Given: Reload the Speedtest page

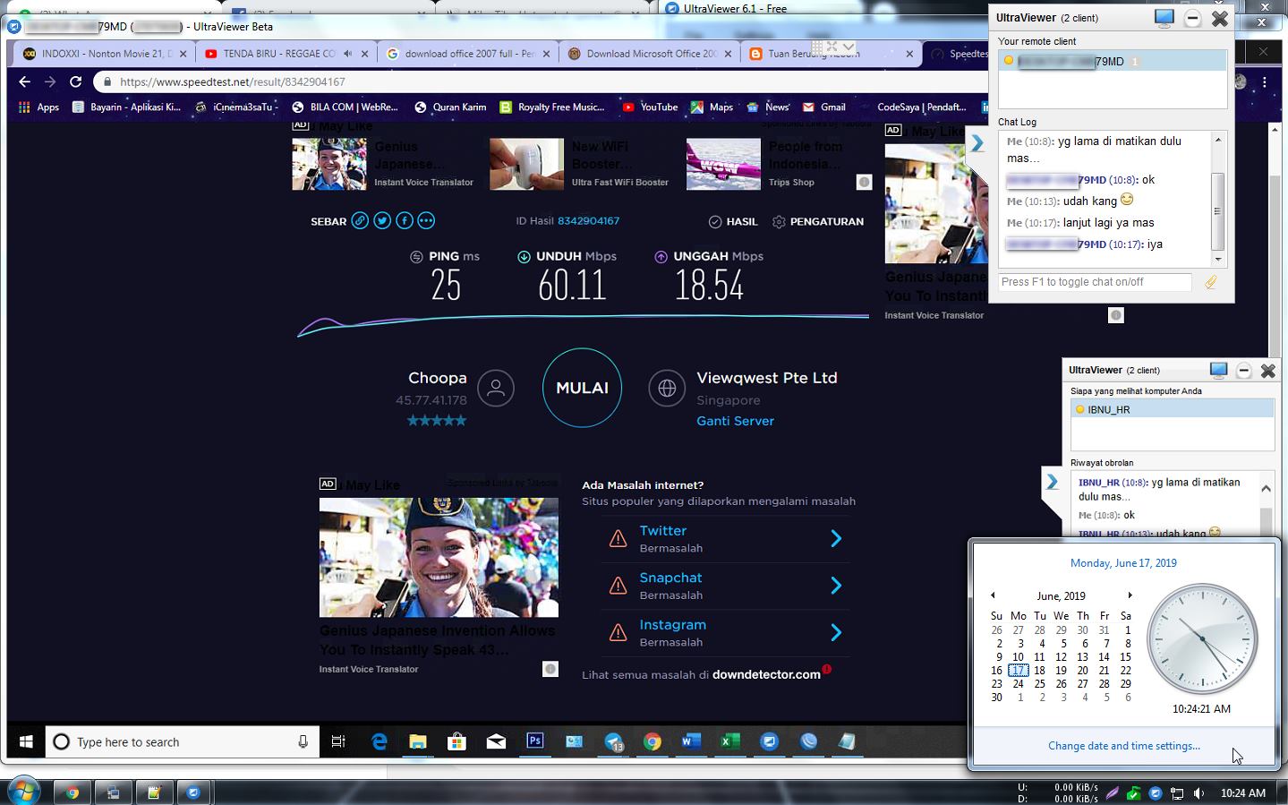Looking at the screenshot, I should coord(76,81).
